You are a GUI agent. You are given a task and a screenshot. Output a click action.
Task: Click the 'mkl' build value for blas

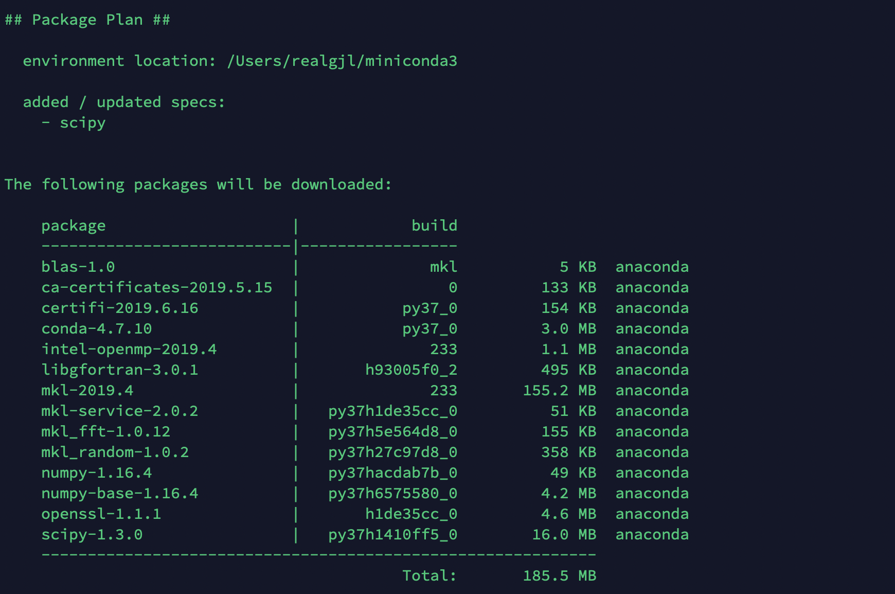pyautogui.click(x=443, y=267)
